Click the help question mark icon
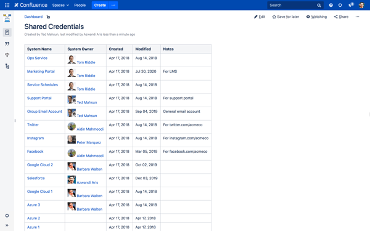 tap(331, 5)
